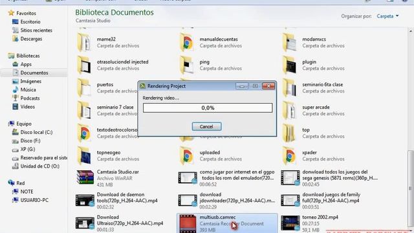Select the textodeotrocolor folder icon
The image size is (414, 233).
84,133
